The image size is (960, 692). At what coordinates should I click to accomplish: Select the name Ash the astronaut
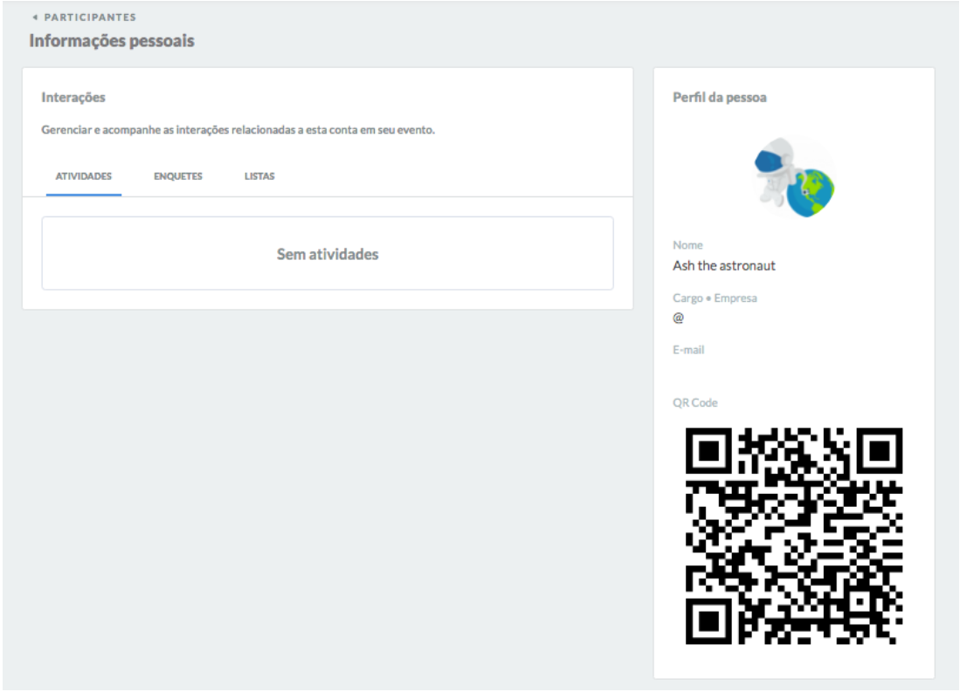point(724,265)
